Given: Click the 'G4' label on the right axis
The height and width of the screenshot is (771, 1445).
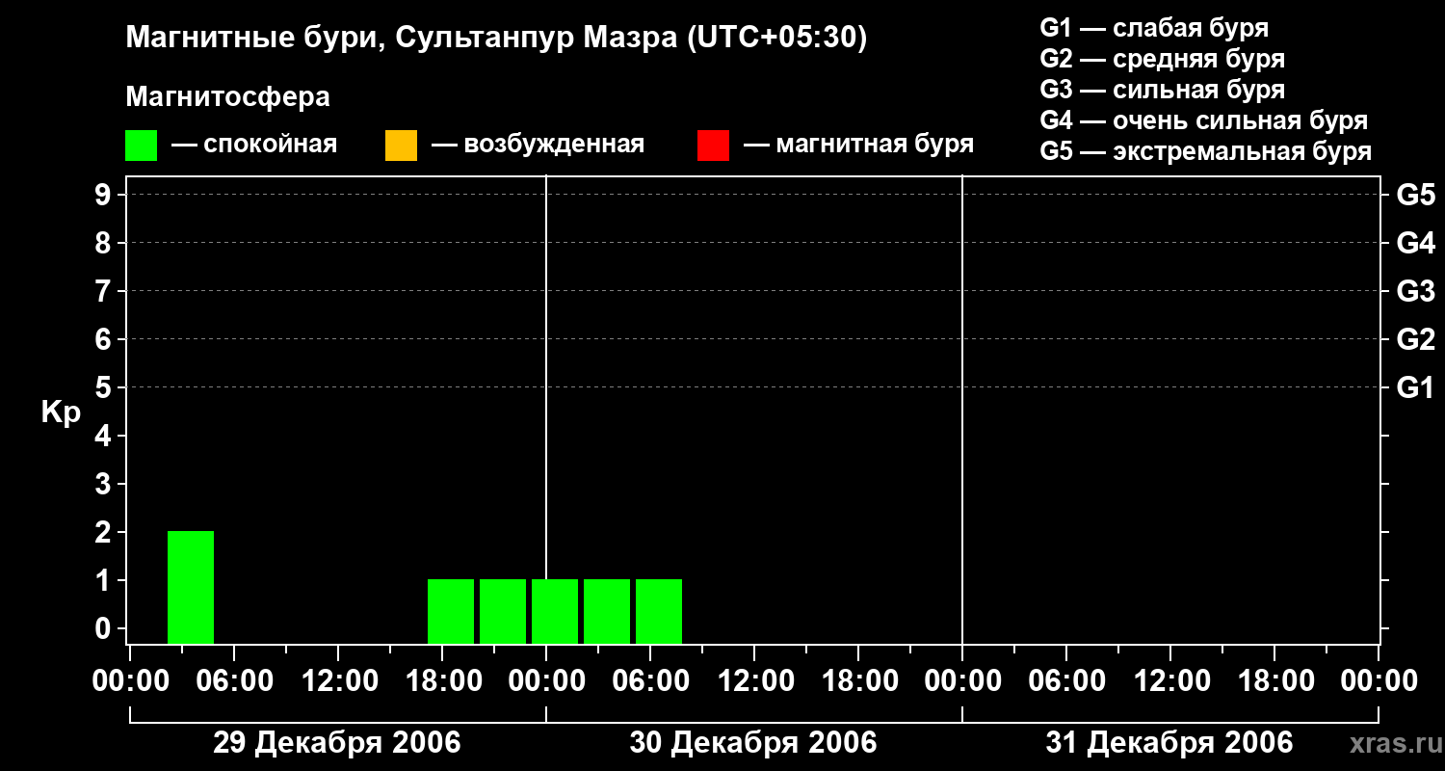Looking at the screenshot, I should pyautogui.click(x=1416, y=243).
